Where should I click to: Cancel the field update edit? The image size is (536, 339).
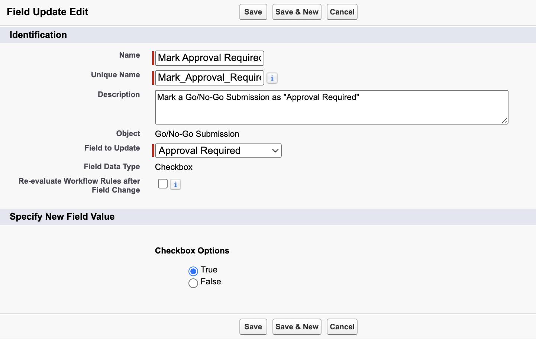tap(342, 12)
